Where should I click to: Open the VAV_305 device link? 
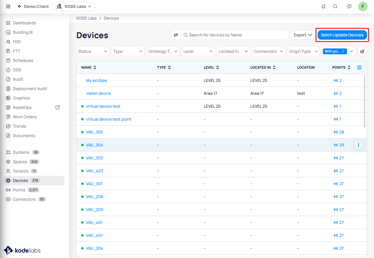coord(95,132)
